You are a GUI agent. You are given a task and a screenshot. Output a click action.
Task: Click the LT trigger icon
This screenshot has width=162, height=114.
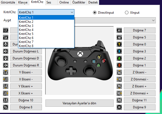(6, 30)
